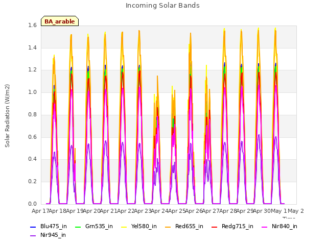This screenshot has height=245, width=327.
Task: Click the May 2 x-axis date label
Action: (x=296, y=211)
